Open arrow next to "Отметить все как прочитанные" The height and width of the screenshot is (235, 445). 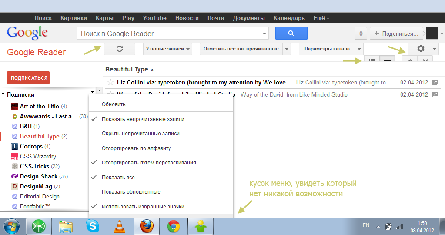tap(287, 49)
